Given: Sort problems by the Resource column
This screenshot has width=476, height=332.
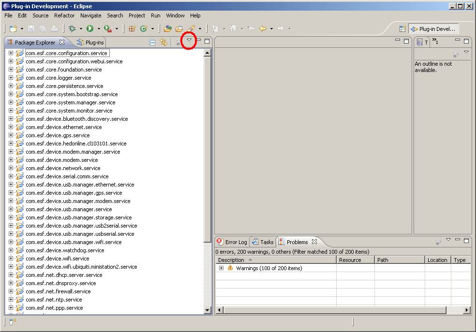Looking at the screenshot, I should (355, 260).
